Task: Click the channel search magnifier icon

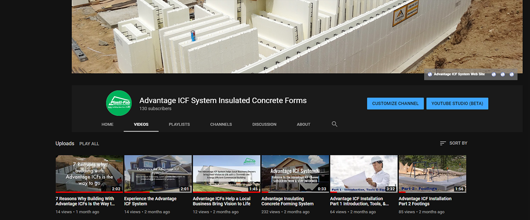Action: click(x=334, y=124)
